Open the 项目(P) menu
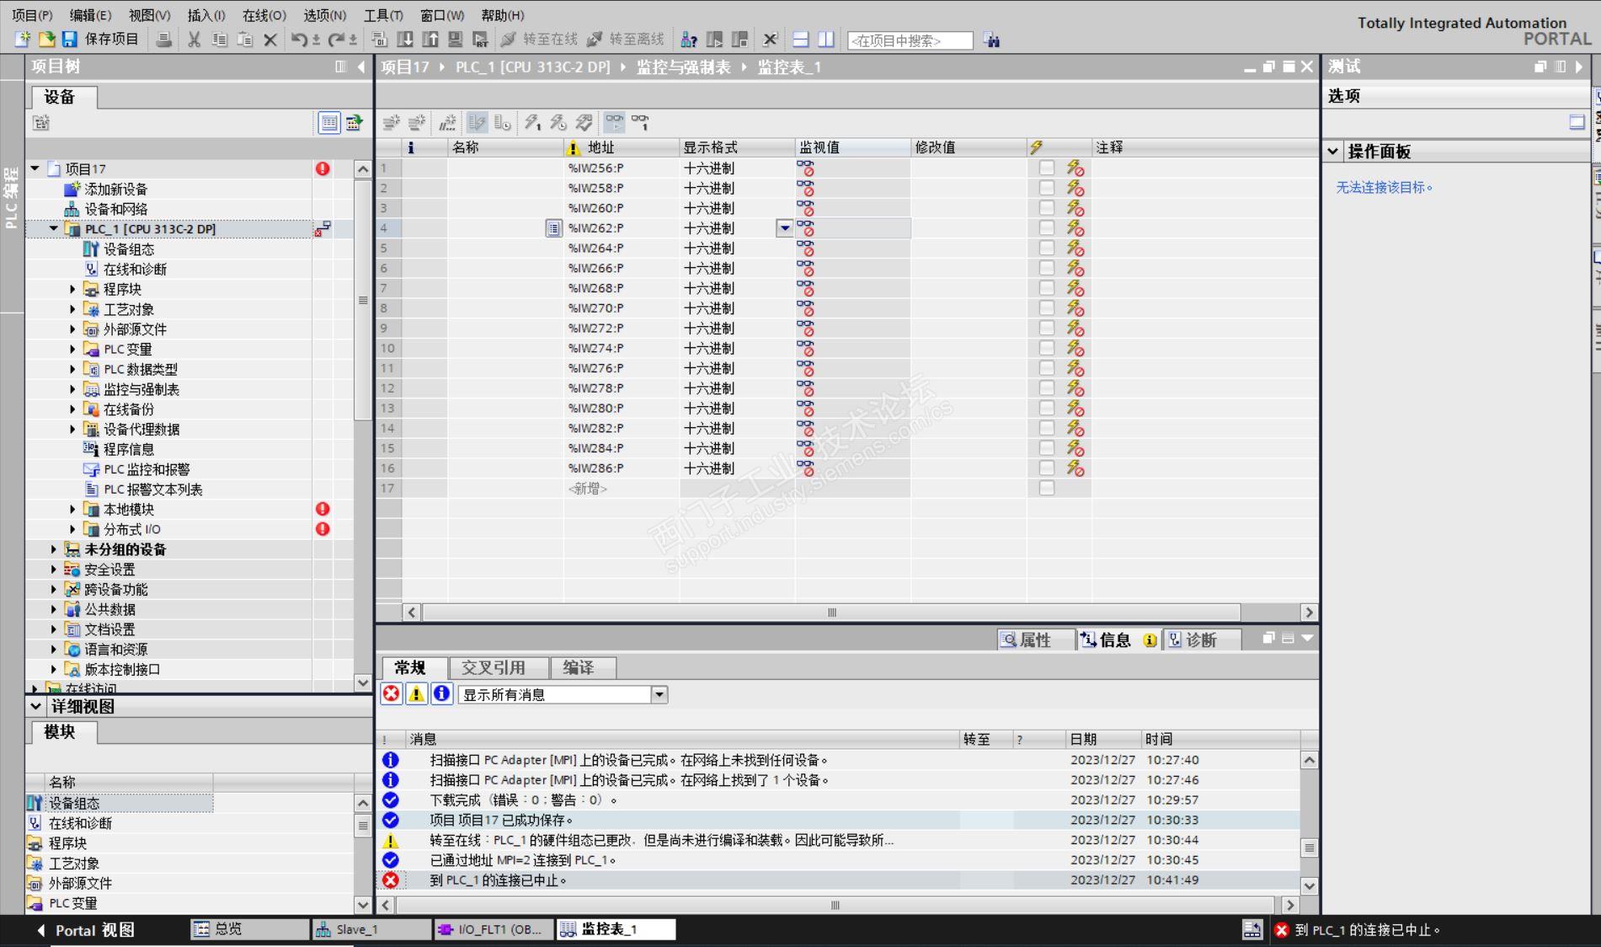 coord(32,15)
